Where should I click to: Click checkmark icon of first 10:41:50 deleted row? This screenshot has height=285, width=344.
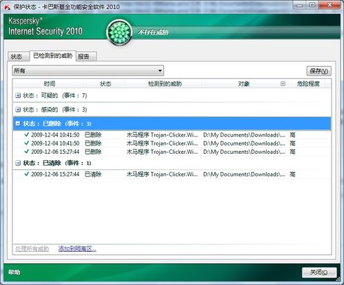(x=27, y=135)
